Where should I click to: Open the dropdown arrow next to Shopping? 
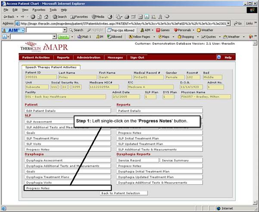pos(198,37)
